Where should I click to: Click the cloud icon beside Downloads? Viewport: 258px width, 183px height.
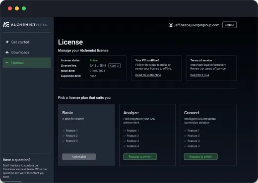coord(7,52)
